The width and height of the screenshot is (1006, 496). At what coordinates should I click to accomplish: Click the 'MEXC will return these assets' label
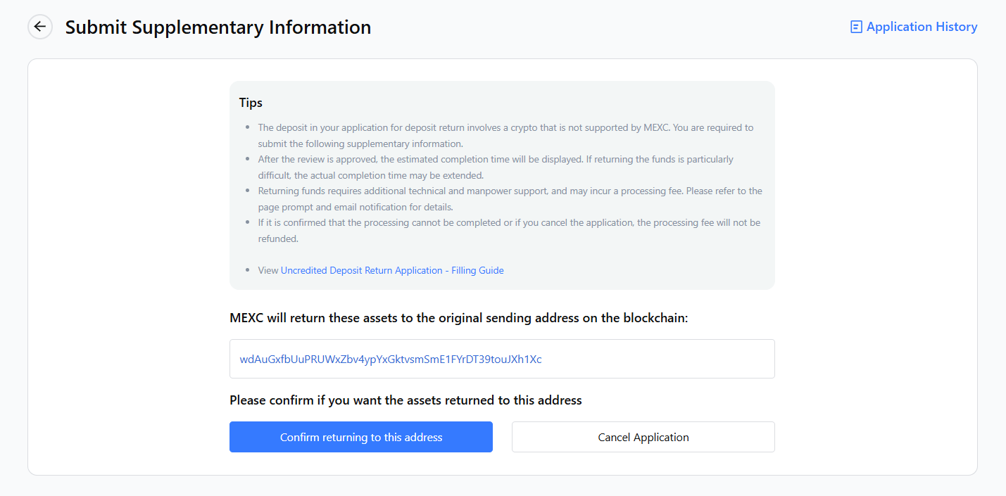(x=458, y=318)
